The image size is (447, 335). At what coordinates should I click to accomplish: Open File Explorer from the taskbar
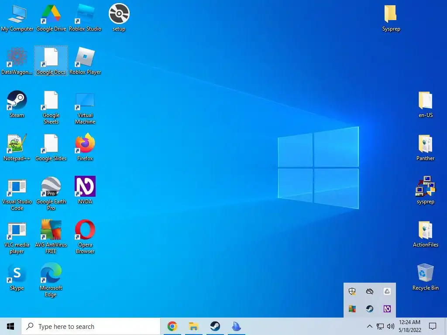point(193,326)
